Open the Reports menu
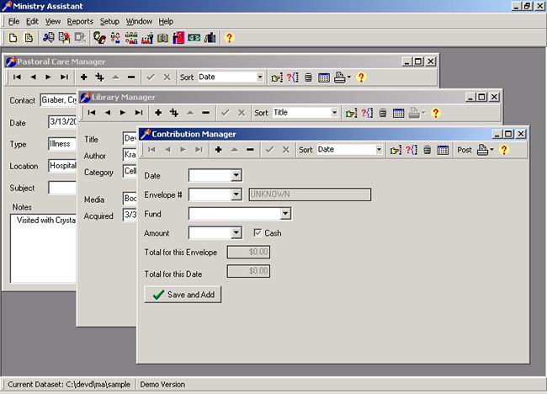 (x=80, y=21)
